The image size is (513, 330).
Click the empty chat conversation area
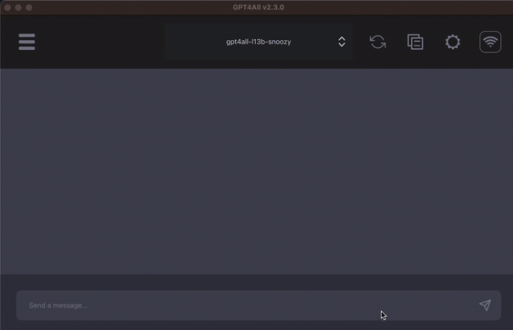click(256, 171)
